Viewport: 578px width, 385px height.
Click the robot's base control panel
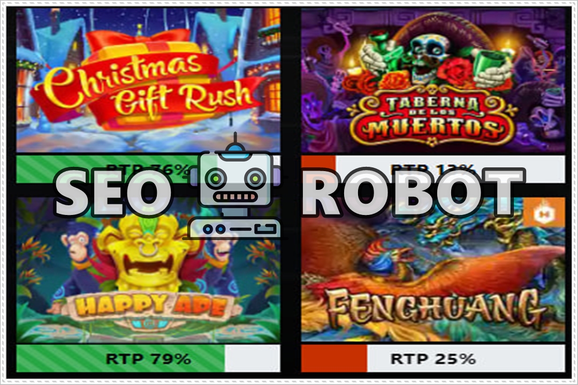coord(235,229)
